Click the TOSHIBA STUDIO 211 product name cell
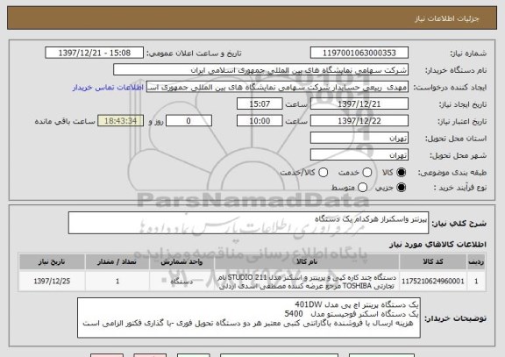505x357 pixels. [x=307, y=282]
